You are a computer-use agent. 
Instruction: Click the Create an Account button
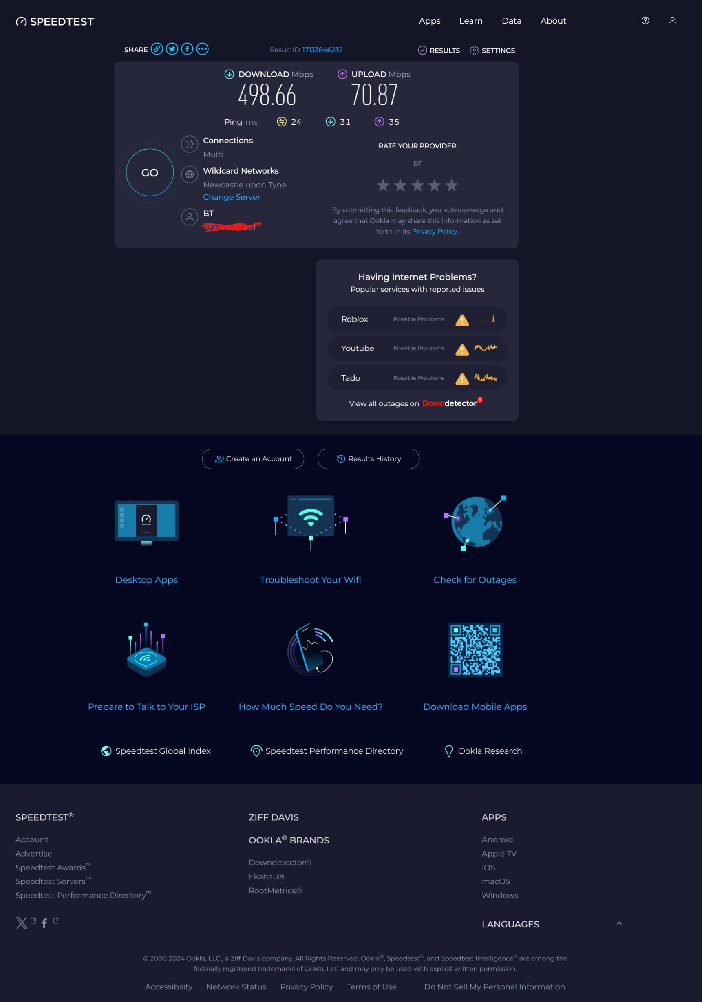(x=253, y=459)
